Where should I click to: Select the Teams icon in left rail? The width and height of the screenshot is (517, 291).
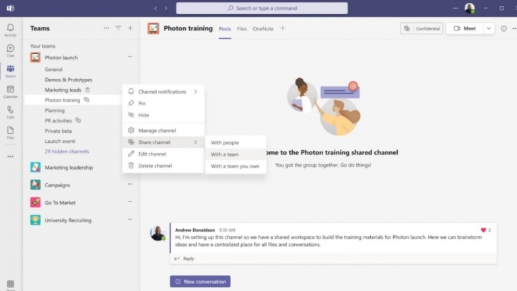click(10, 71)
